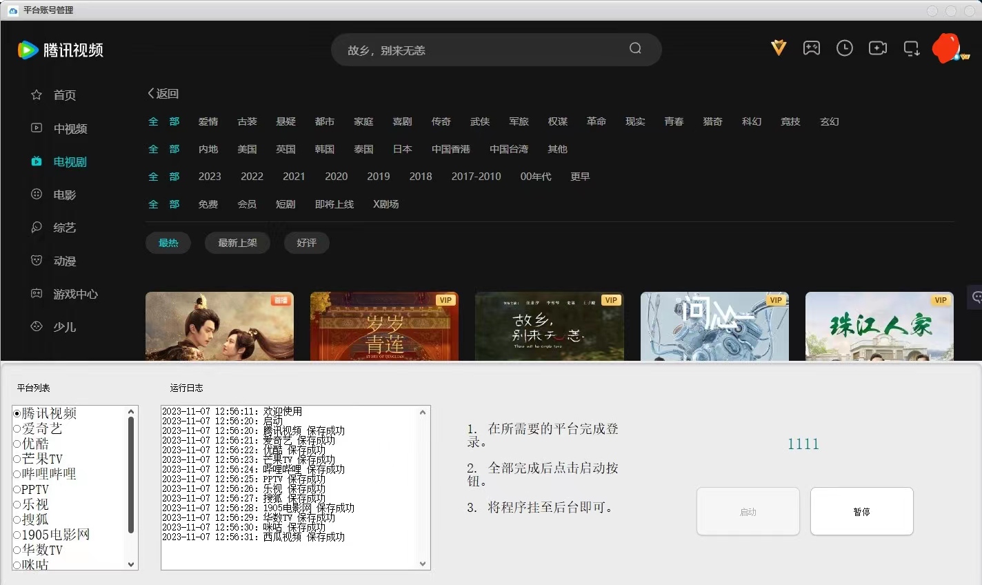
Task: Filter year by 00年代
Action: click(536, 177)
